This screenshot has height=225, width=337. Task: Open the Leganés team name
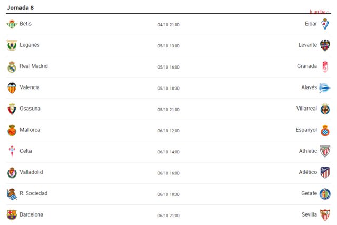(x=29, y=45)
